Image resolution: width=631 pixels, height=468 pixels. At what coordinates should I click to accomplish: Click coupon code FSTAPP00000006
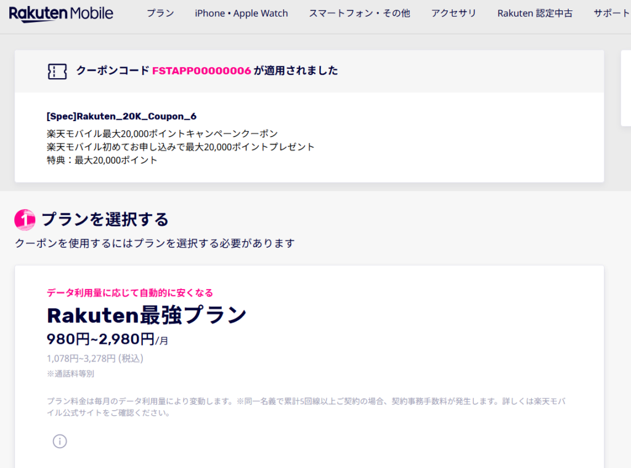(202, 71)
